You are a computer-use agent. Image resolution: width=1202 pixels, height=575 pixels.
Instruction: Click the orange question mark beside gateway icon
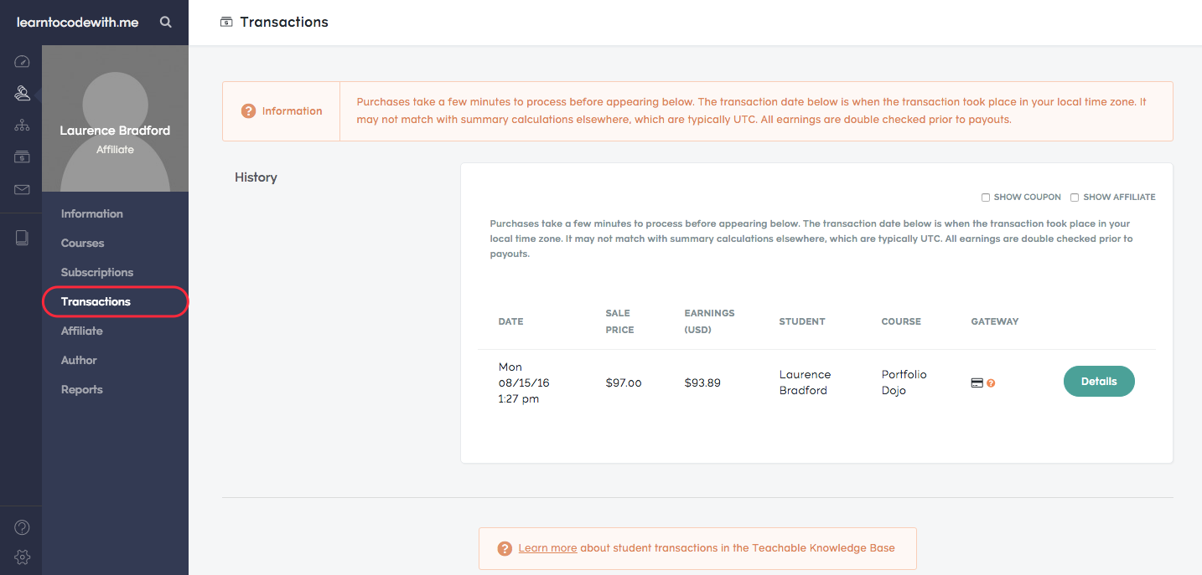pos(991,383)
